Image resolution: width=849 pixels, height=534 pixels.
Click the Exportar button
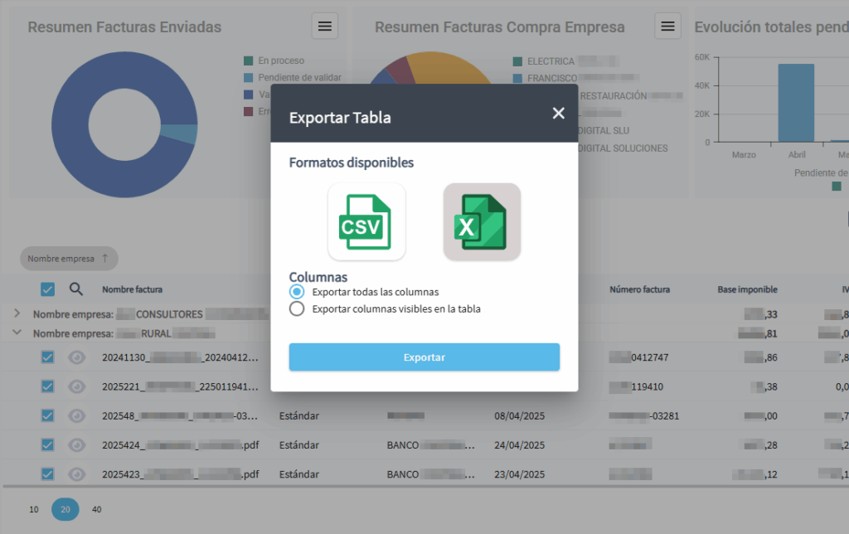424,357
